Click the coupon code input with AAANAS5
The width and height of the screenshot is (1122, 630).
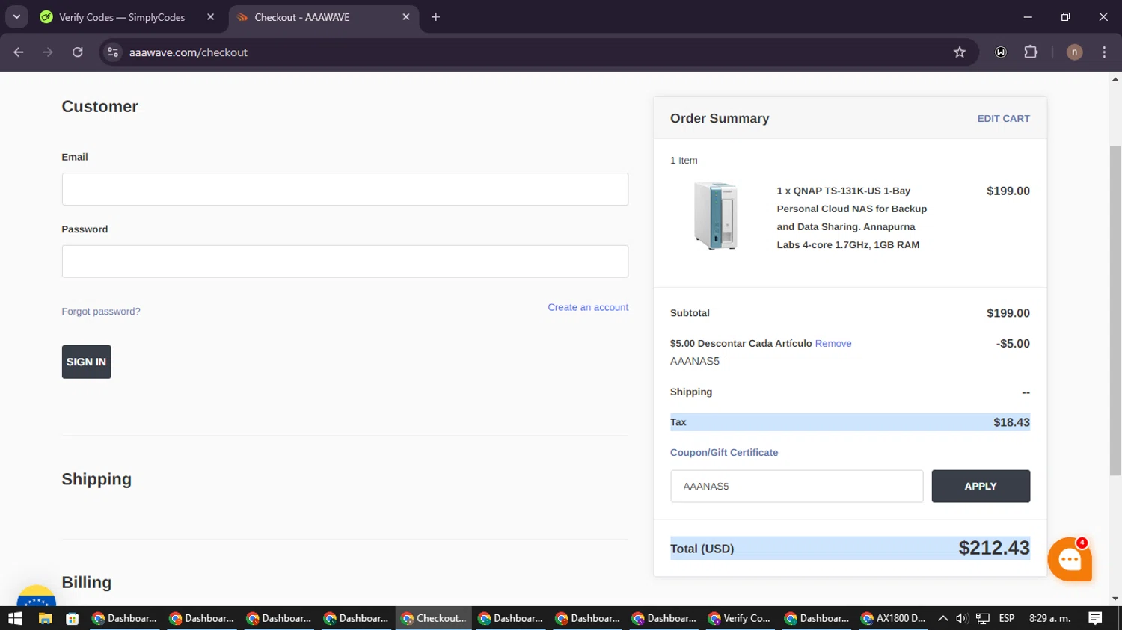point(797,486)
